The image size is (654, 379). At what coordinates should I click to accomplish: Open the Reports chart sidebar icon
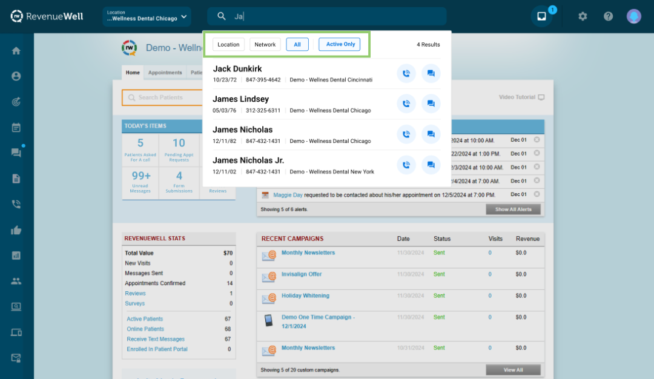pyautogui.click(x=16, y=255)
